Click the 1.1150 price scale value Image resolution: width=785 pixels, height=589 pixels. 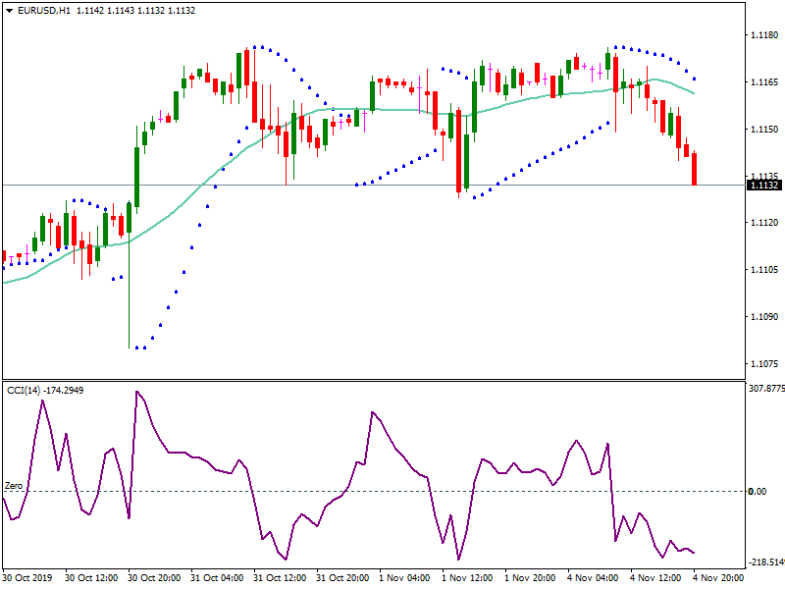coord(764,130)
